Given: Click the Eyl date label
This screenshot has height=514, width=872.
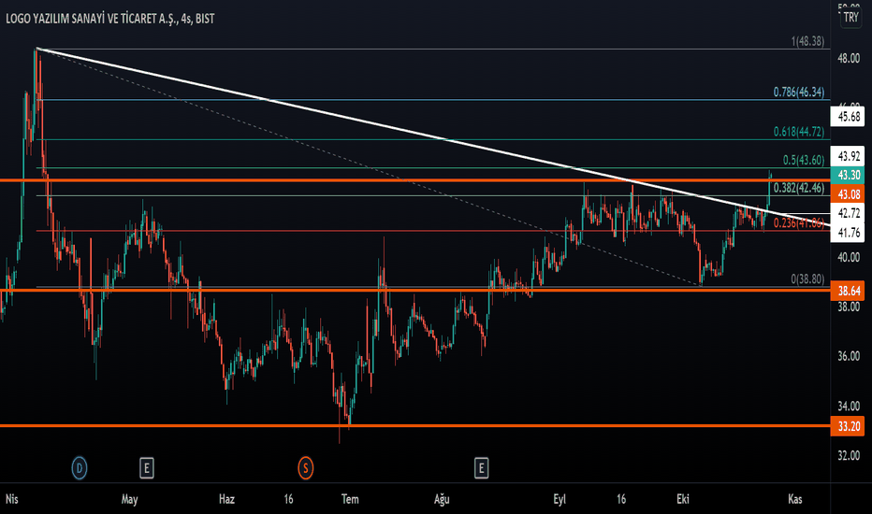Looking at the screenshot, I should pyautogui.click(x=560, y=499).
